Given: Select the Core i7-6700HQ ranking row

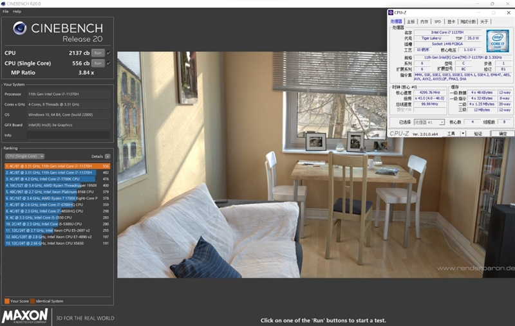Looking at the screenshot, I should pyautogui.click(x=57, y=204).
